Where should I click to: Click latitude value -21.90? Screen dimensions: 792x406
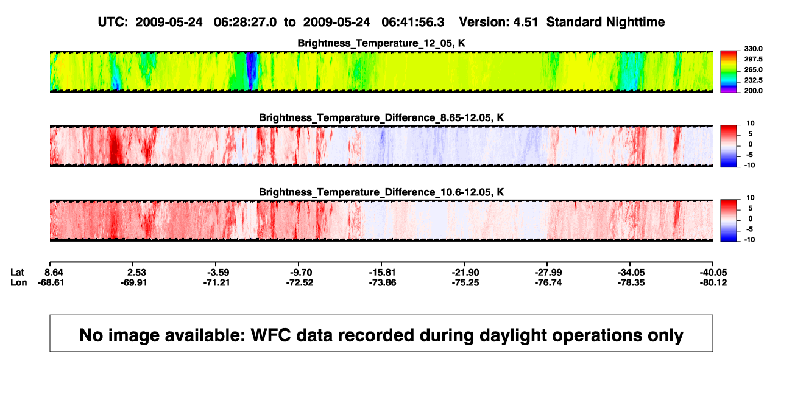coord(464,271)
